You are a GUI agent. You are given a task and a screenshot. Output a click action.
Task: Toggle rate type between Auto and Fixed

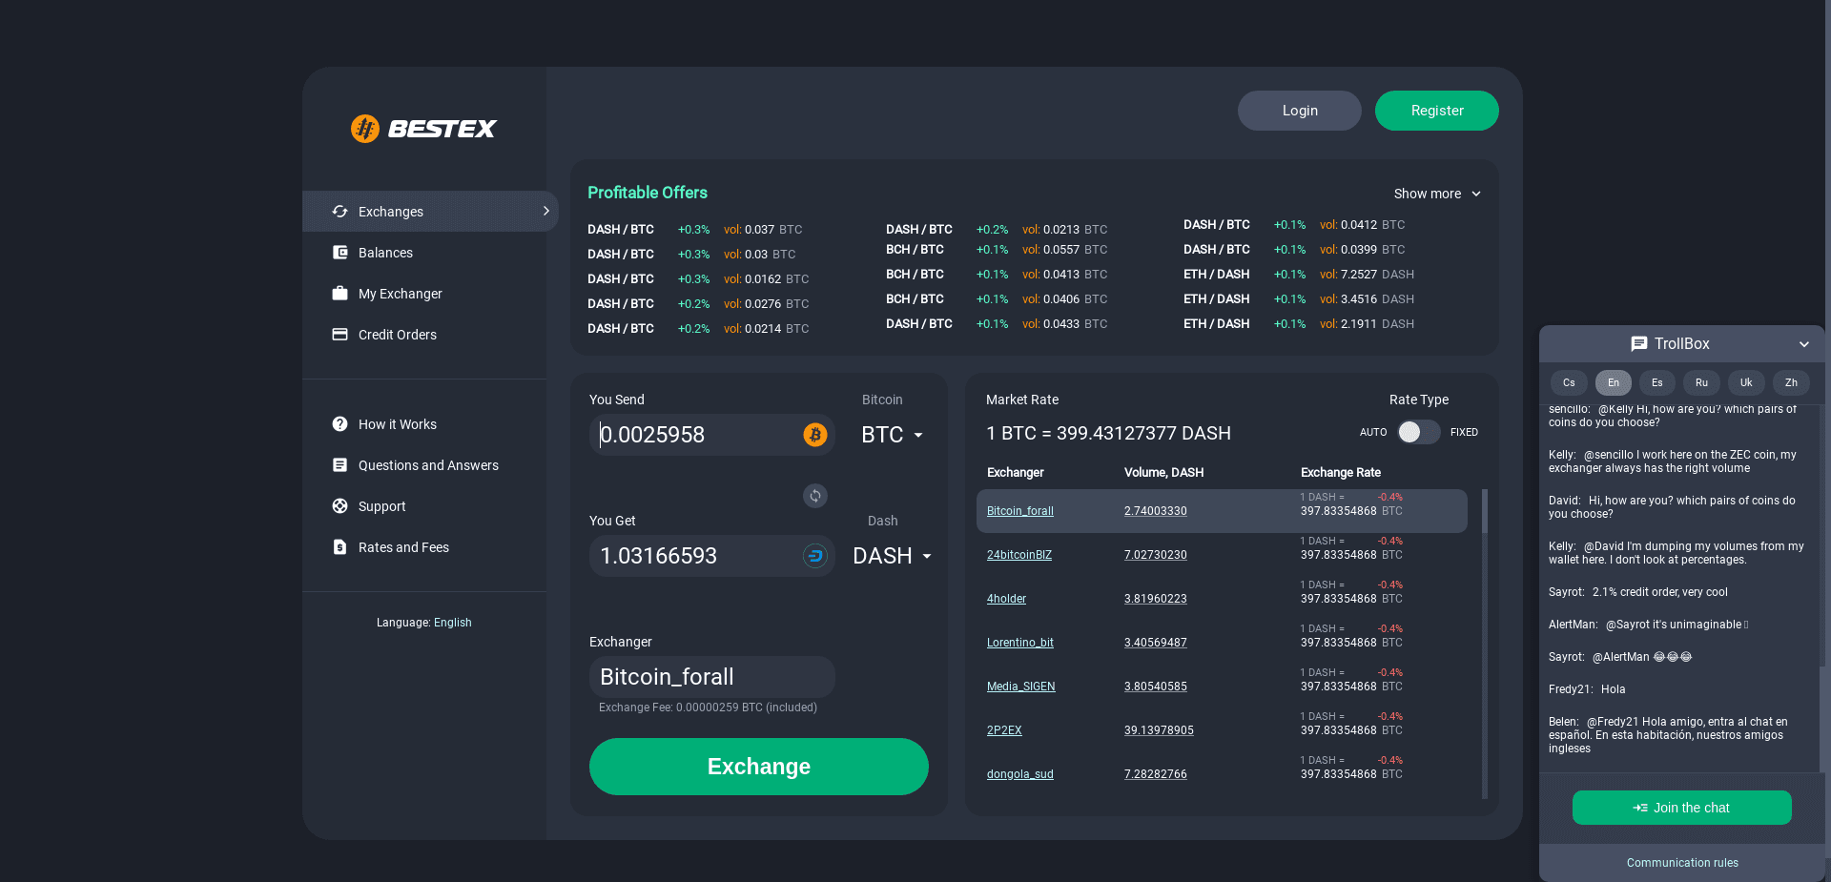[1418, 432]
